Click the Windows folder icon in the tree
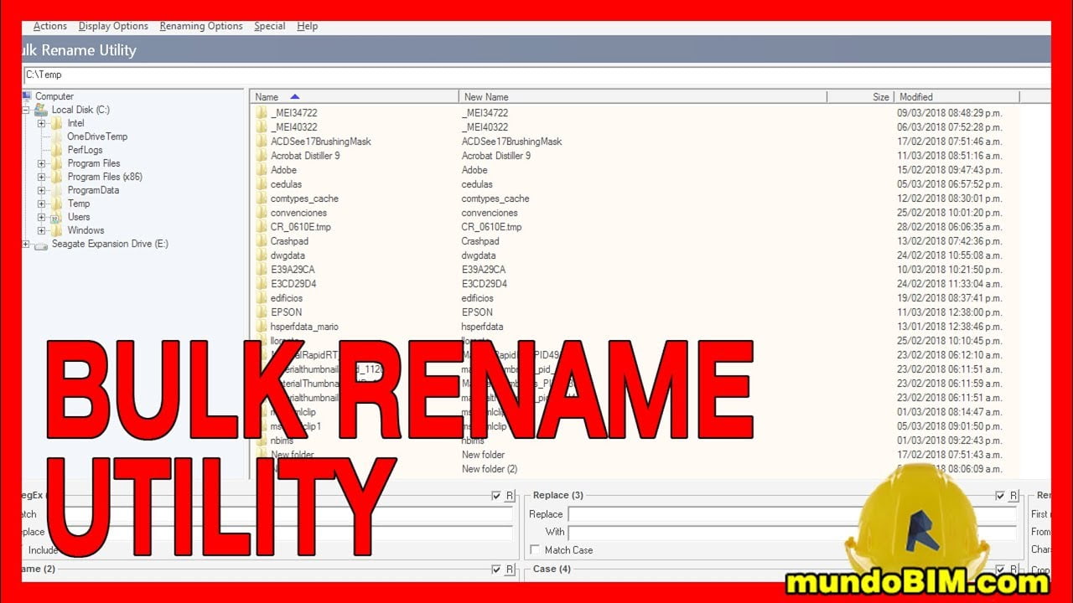The image size is (1073, 603). [56, 230]
